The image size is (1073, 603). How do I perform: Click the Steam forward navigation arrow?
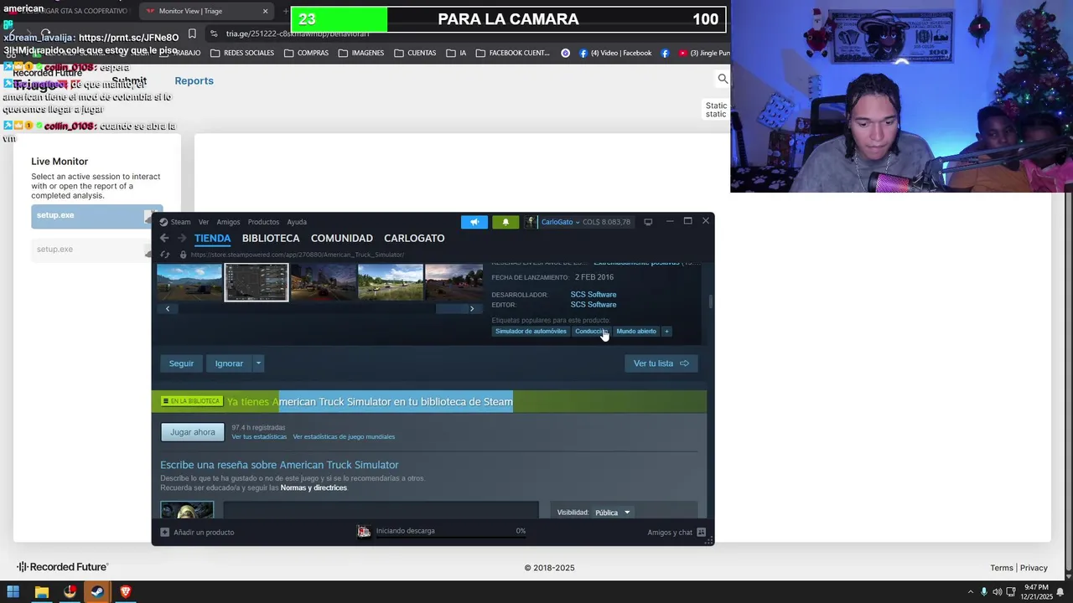click(182, 238)
